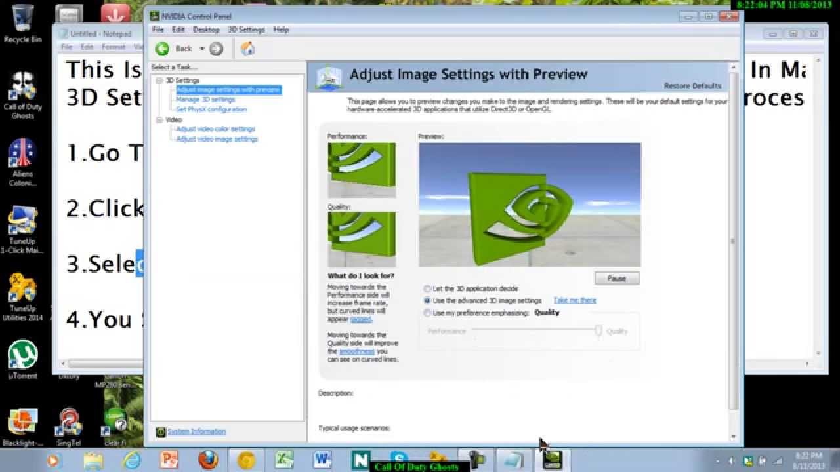Screen dimensions: 840x472
Task: Open Recycle Bin desktop icon
Action: [22, 23]
